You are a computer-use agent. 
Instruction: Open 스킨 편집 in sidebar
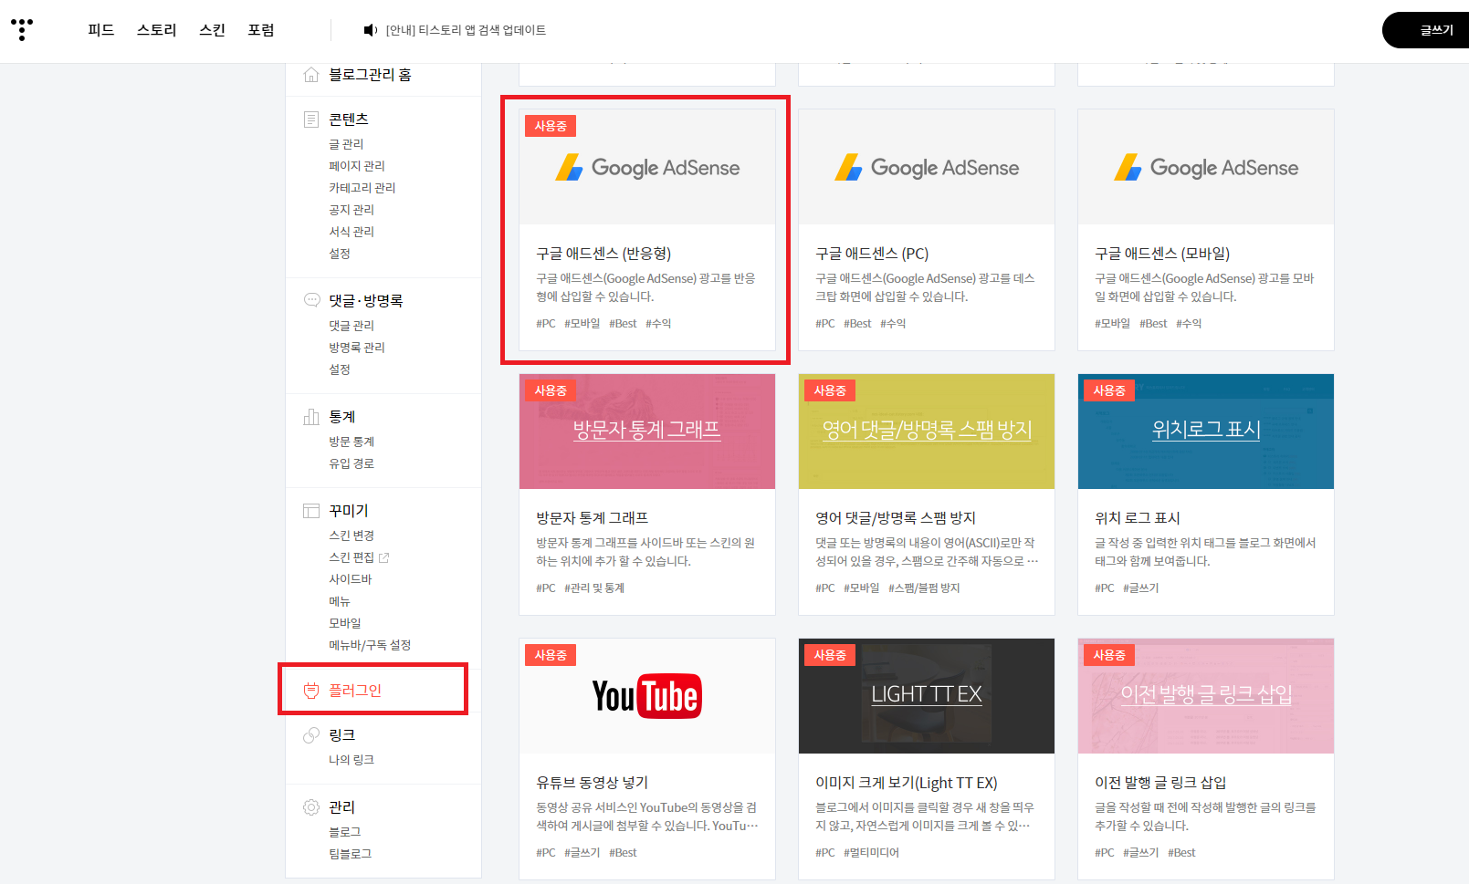[x=352, y=557]
